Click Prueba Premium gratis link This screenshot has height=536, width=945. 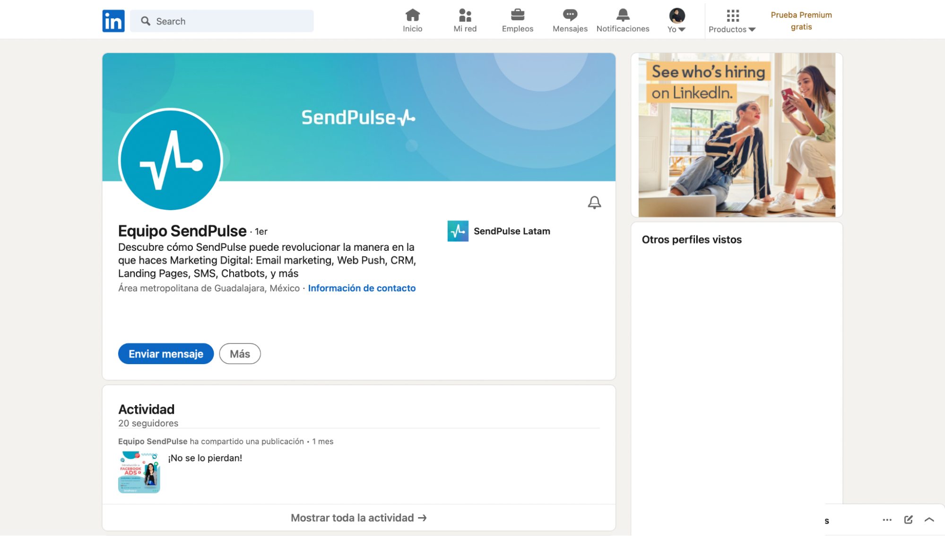pos(801,21)
